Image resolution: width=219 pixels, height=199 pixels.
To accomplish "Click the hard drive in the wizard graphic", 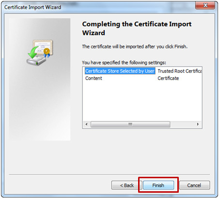I will coord(36,61).
